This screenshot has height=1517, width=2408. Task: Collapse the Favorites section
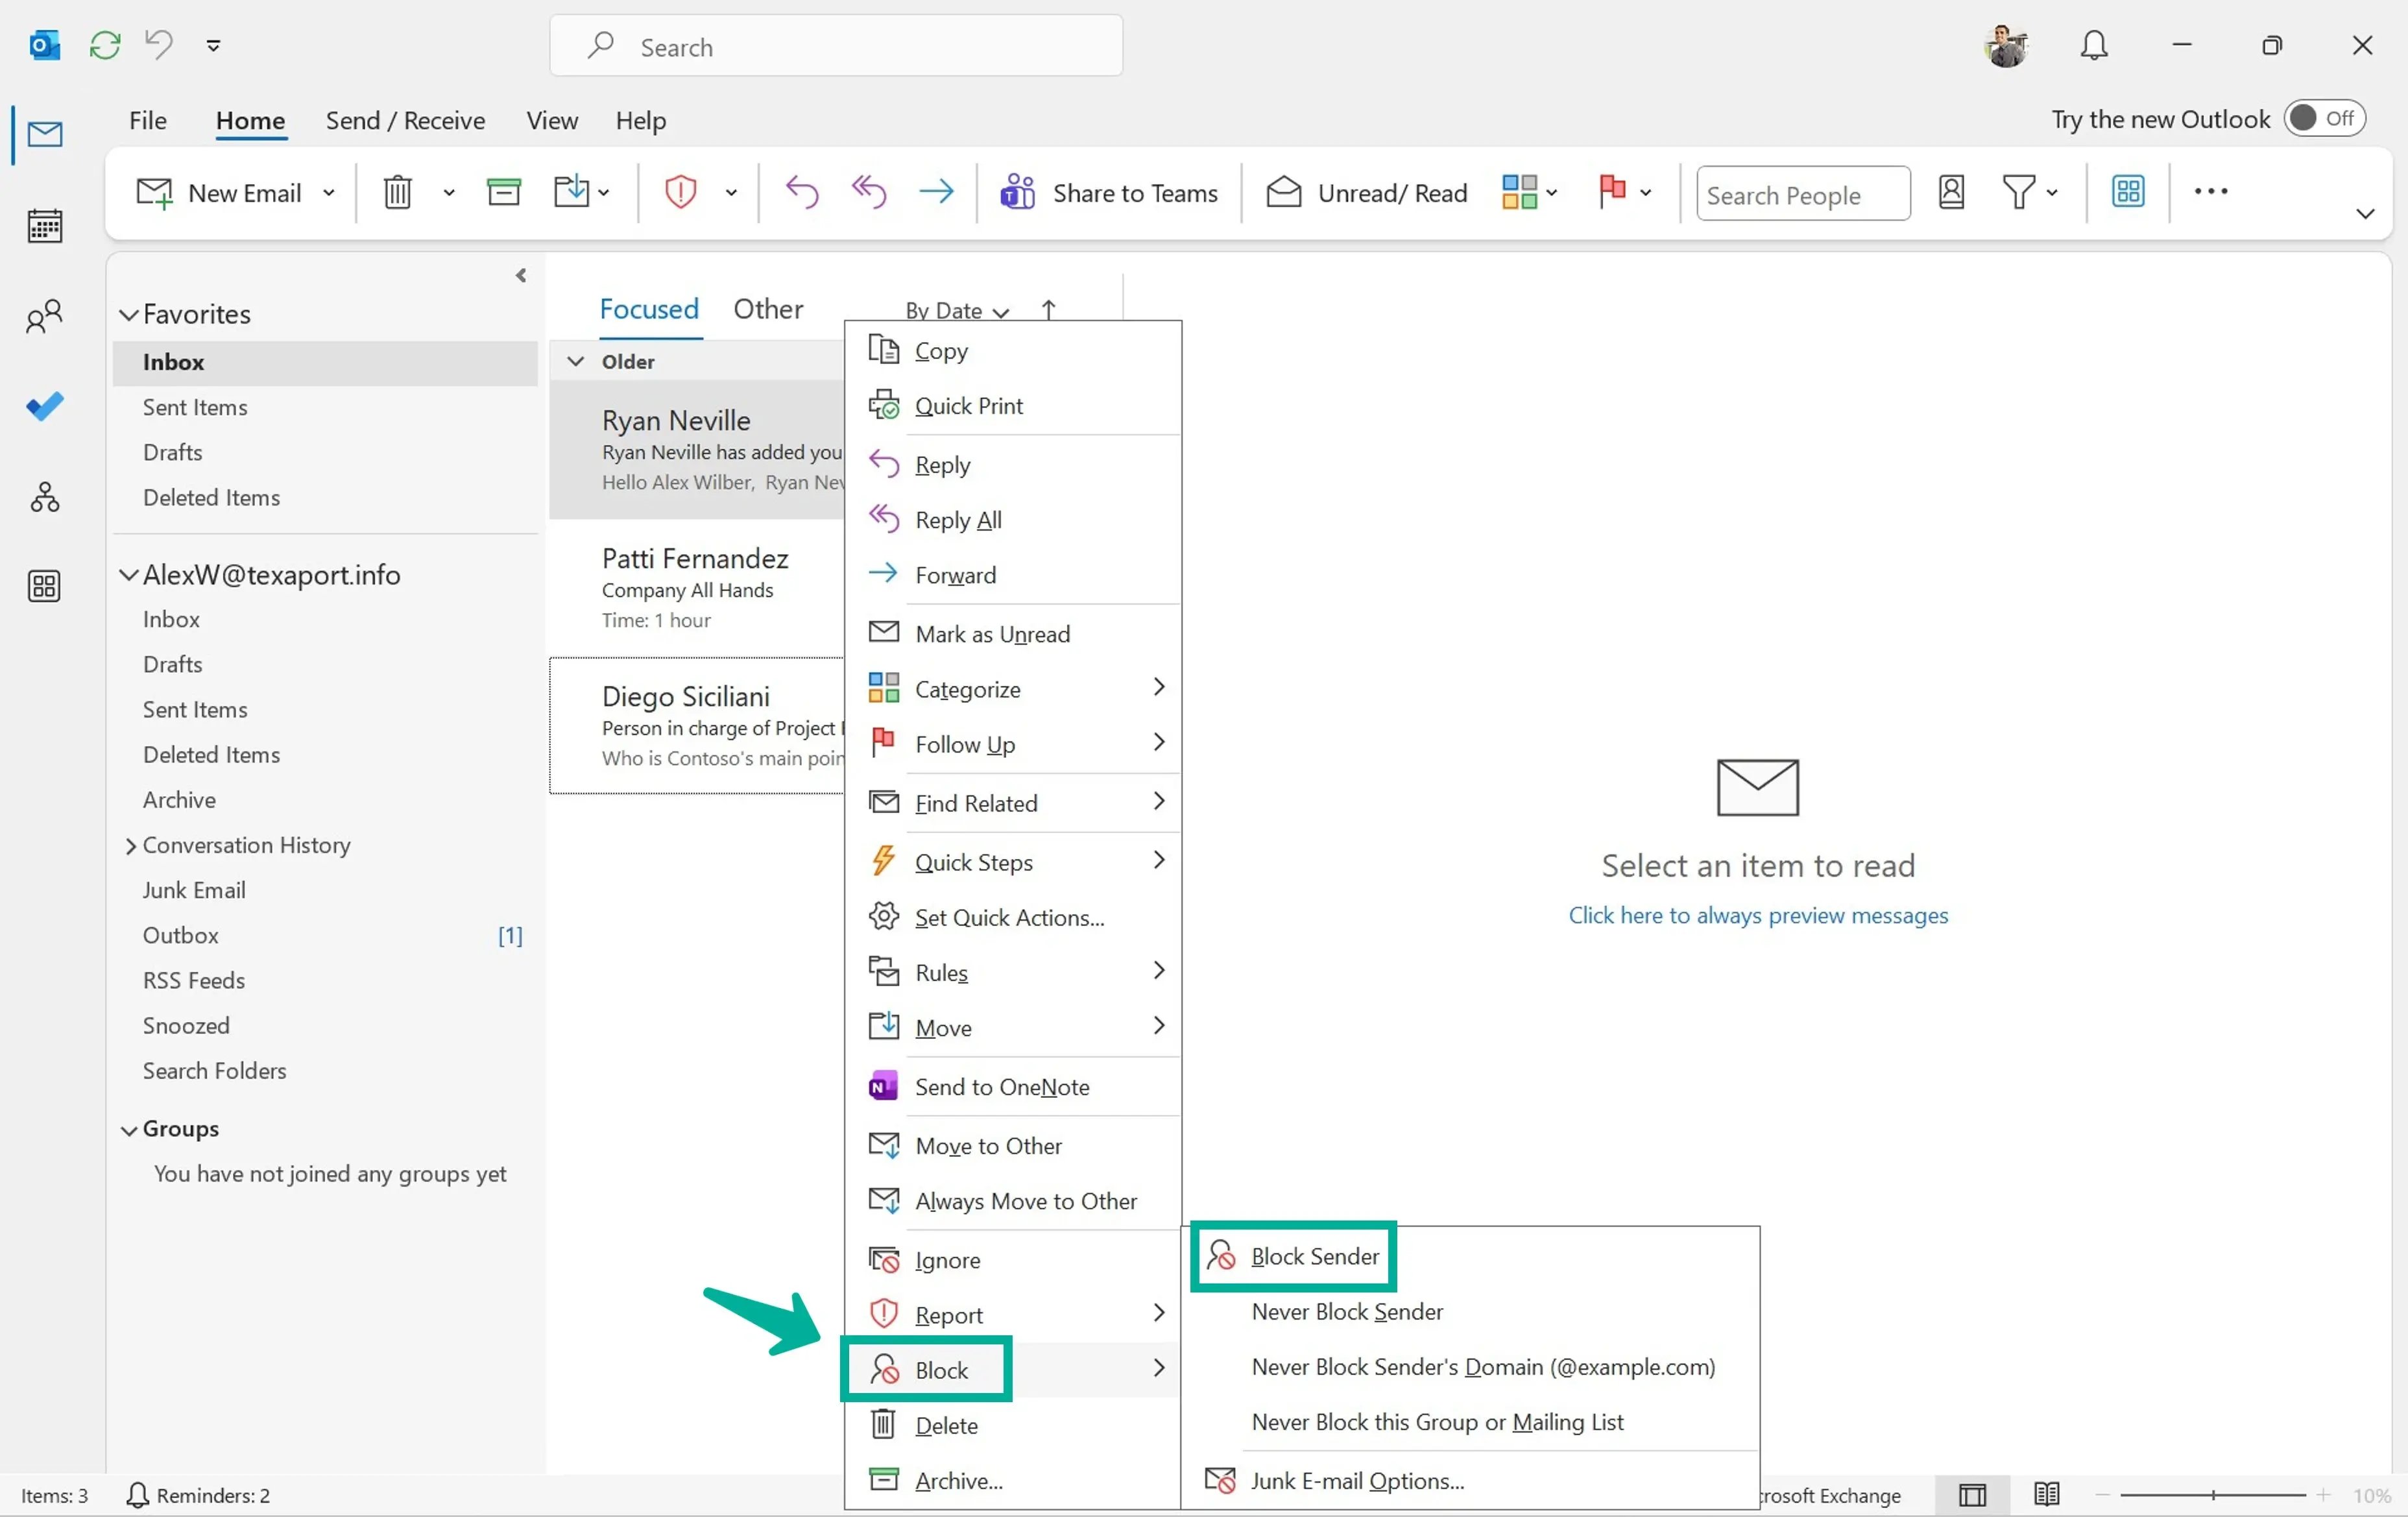pos(129,314)
